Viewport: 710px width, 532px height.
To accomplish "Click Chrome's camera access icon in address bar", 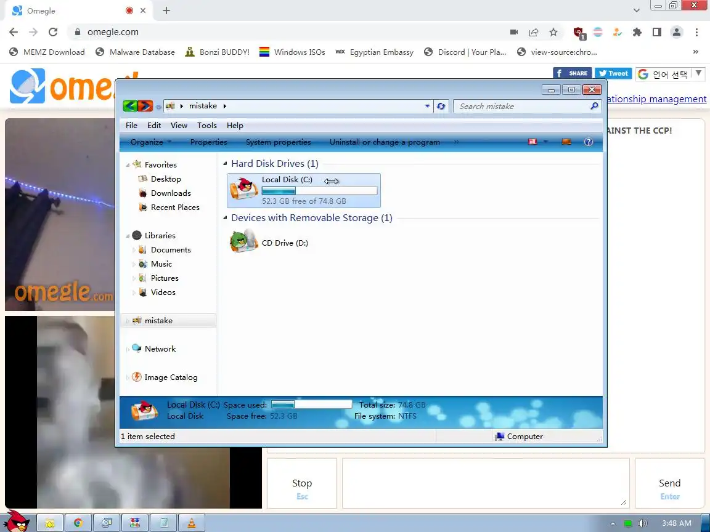I will [x=514, y=32].
